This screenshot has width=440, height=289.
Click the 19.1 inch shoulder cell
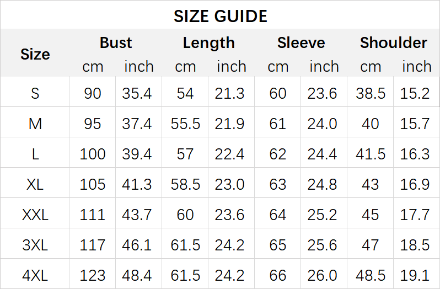coord(415,275)
